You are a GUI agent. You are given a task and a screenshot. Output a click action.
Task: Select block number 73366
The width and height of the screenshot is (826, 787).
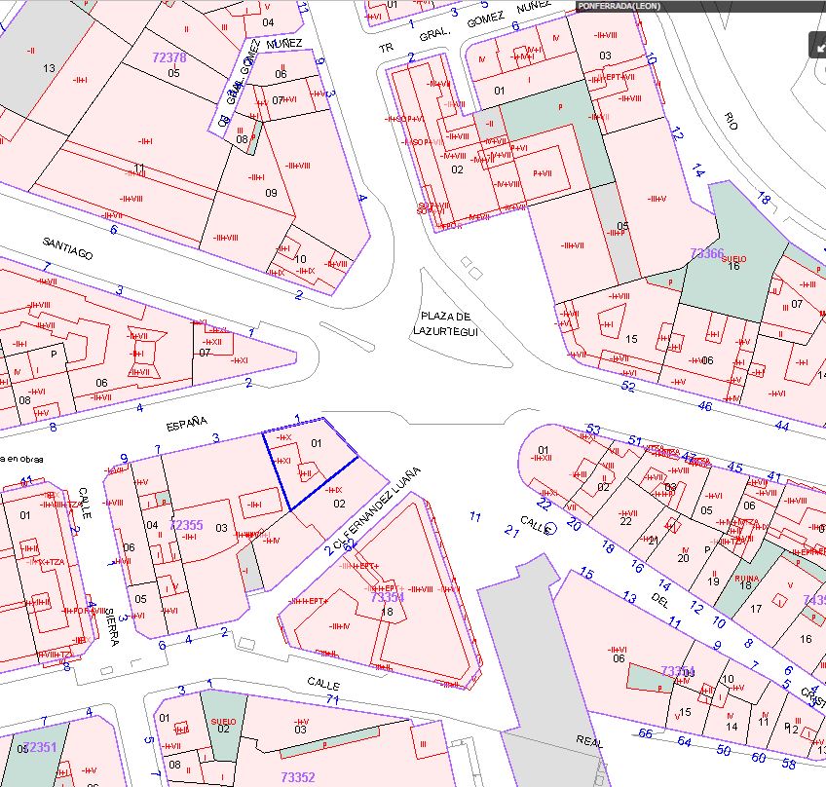pyautogui.click(x=707, y=253)
